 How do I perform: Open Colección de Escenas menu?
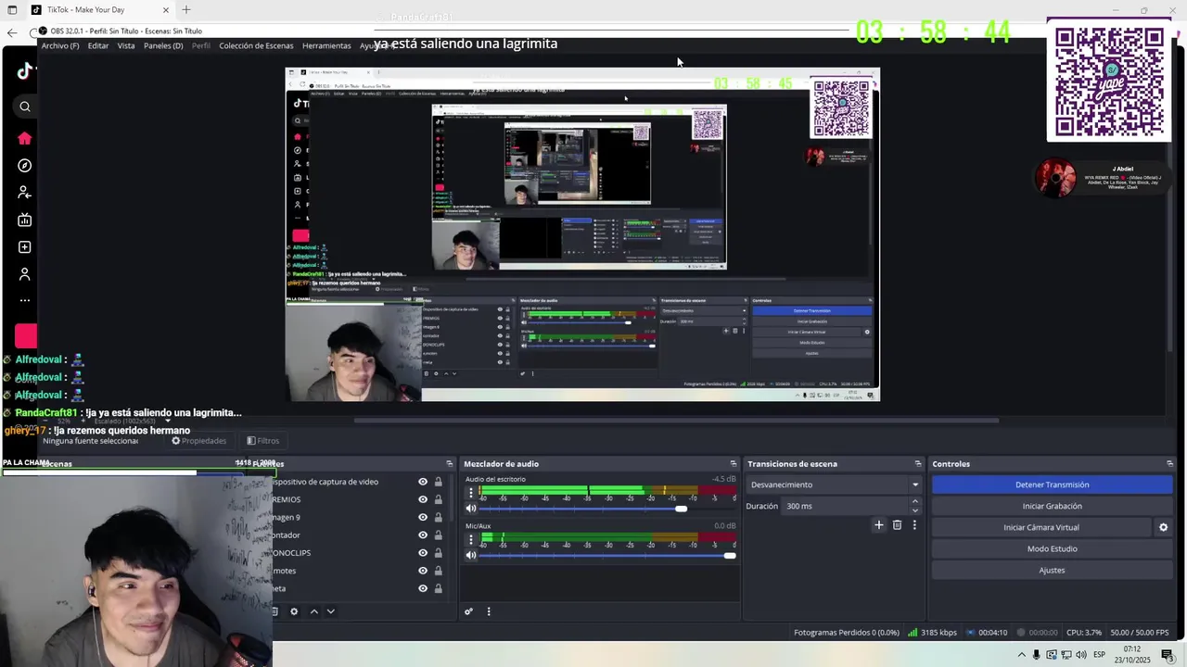256,45
